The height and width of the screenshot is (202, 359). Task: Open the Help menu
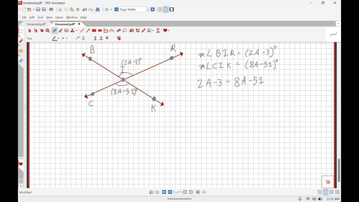(x=83, y=17)
